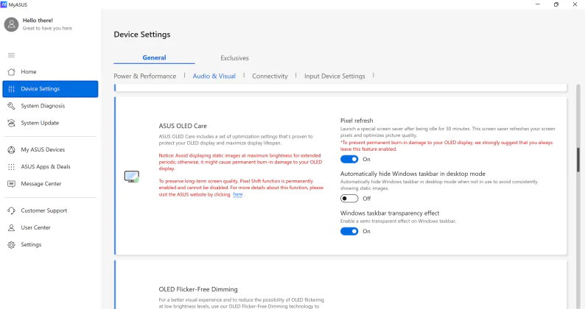The height and width of the screenshot is (309, 585).
Task: Open the Connectivity section
Action: (x=270, y=76)
